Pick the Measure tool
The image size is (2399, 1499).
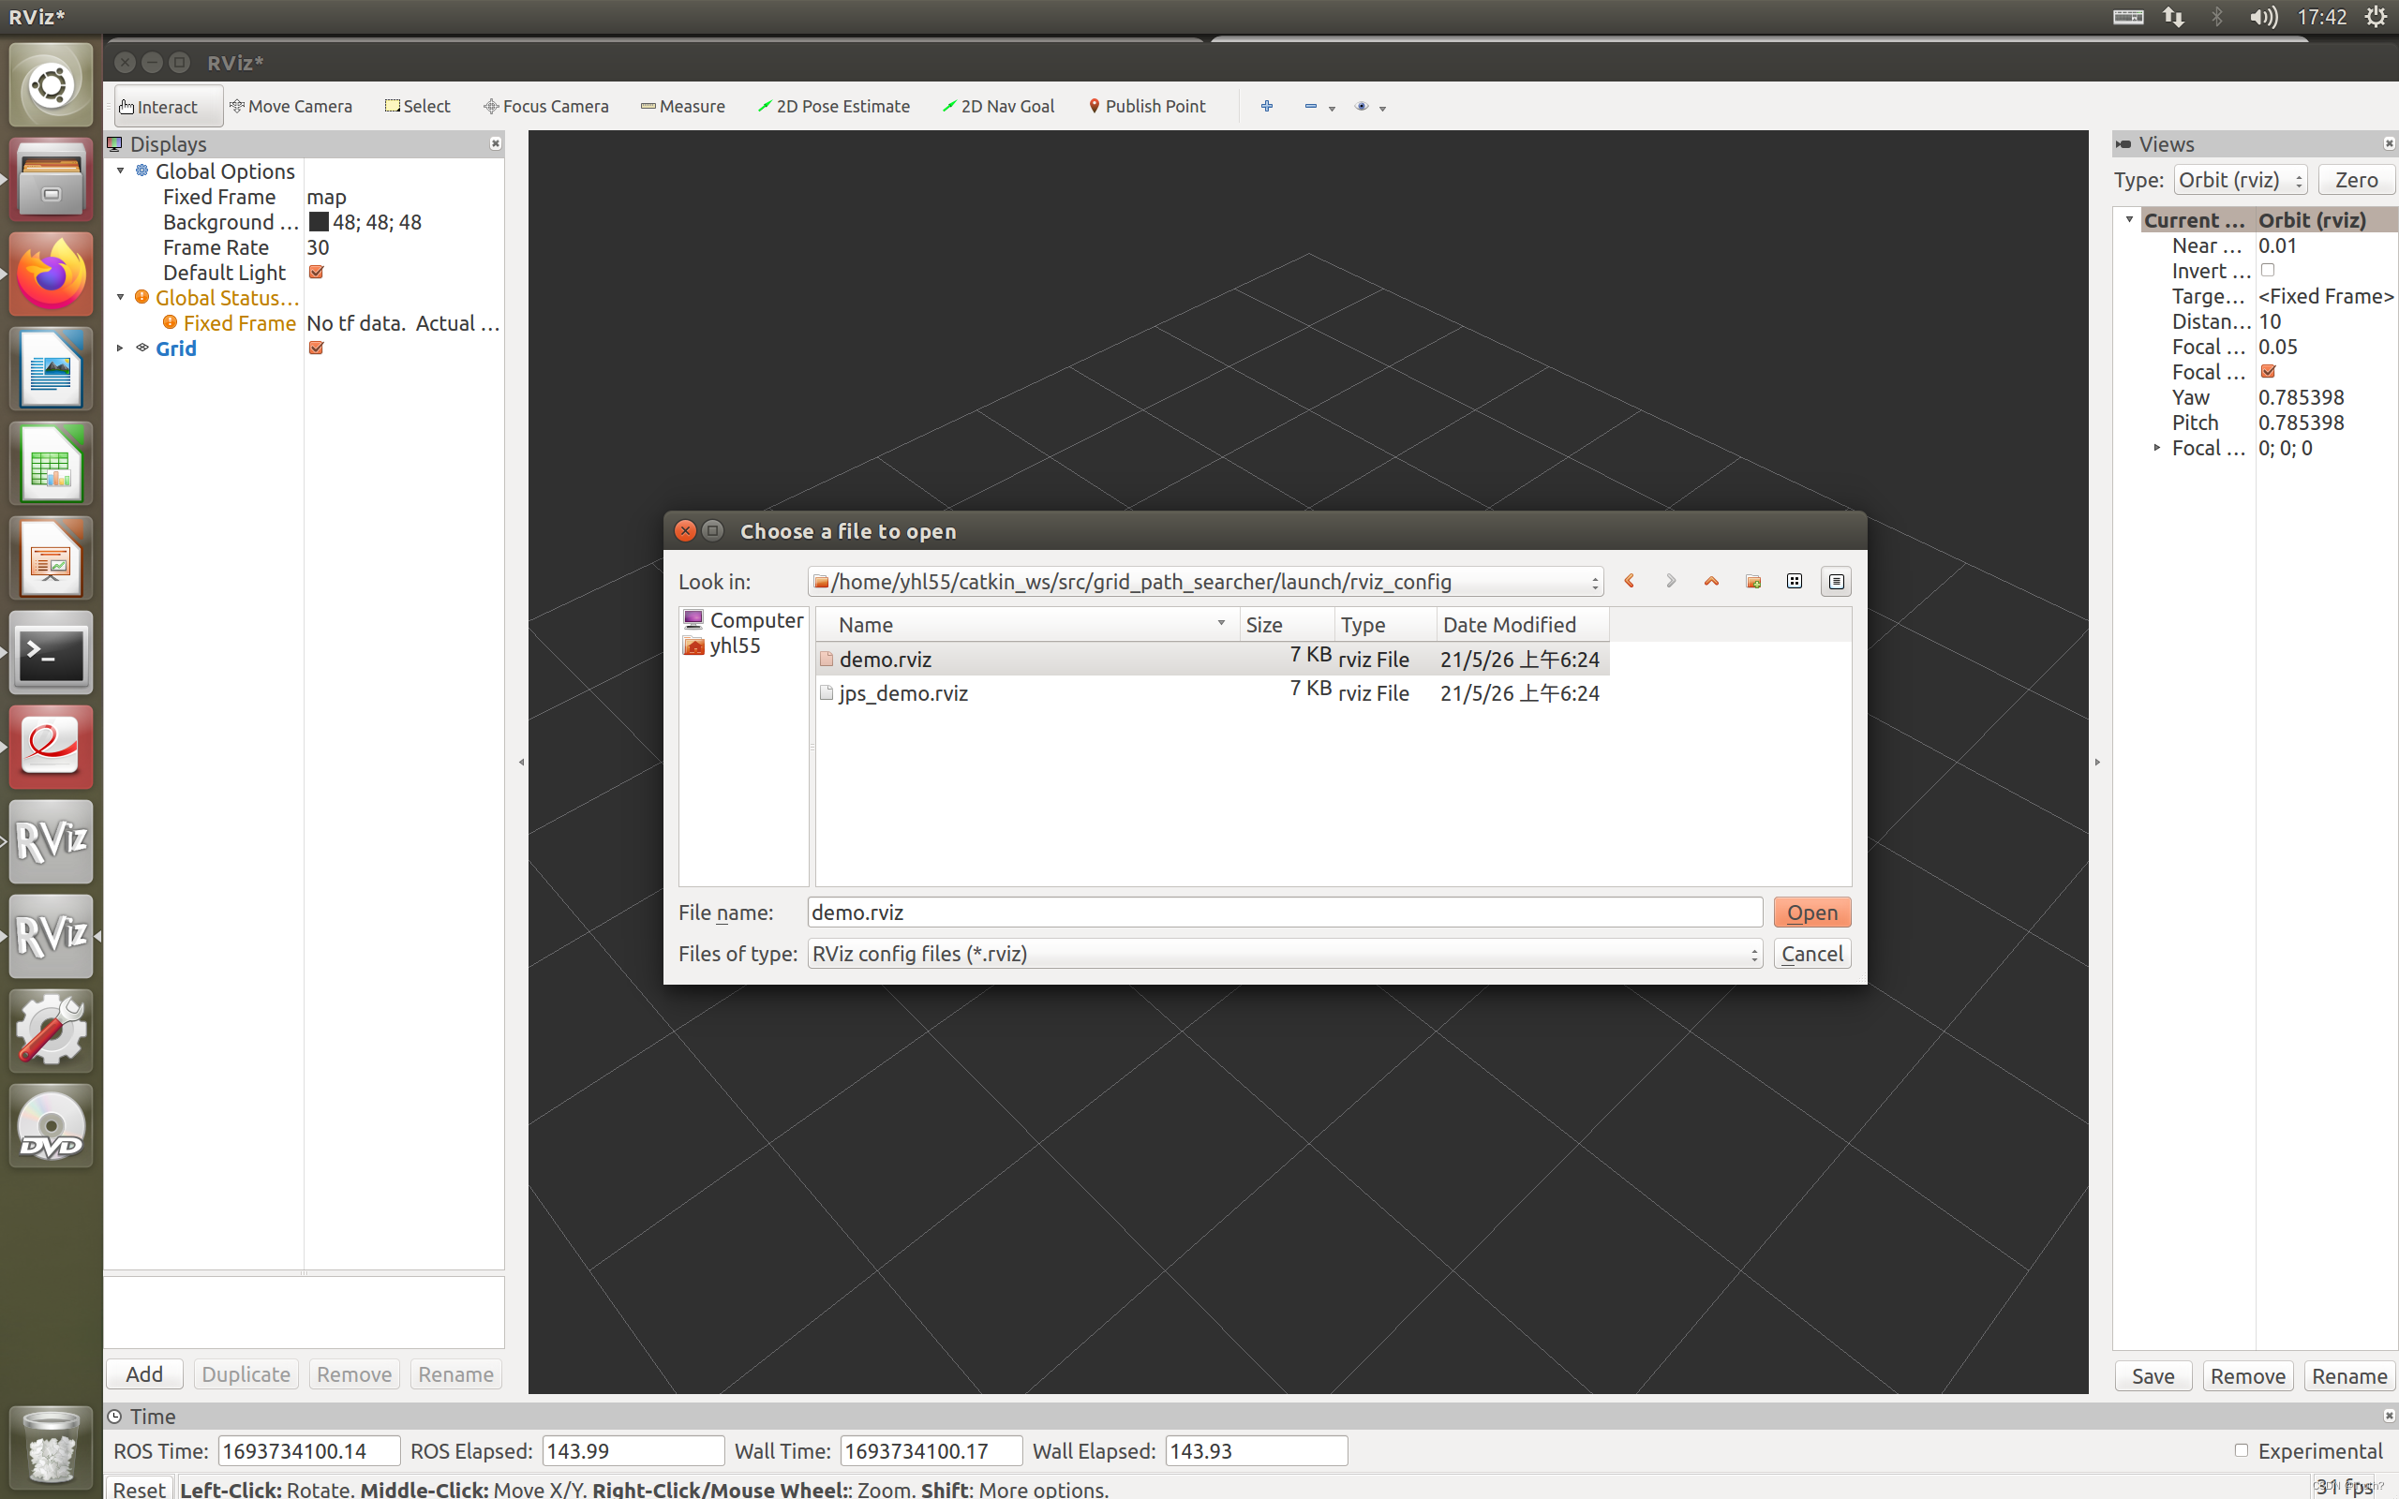click(x=683, y=106)
